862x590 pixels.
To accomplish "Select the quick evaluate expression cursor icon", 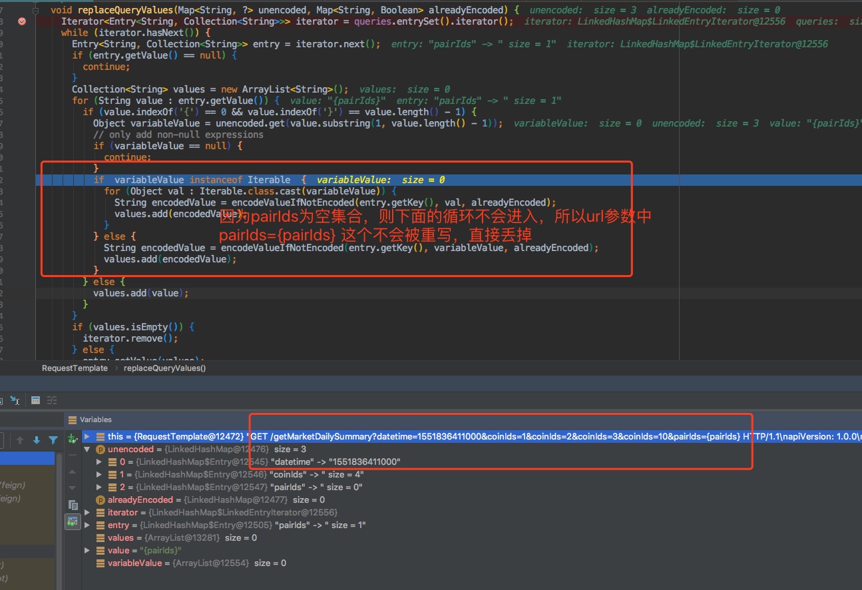I will click(x=15, y=400).
